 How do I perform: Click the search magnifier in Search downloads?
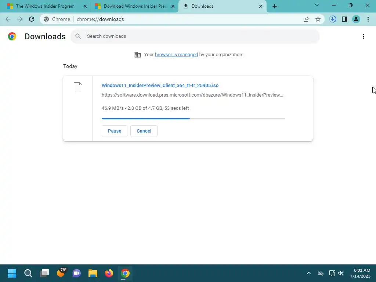click(x=78, y=36)
